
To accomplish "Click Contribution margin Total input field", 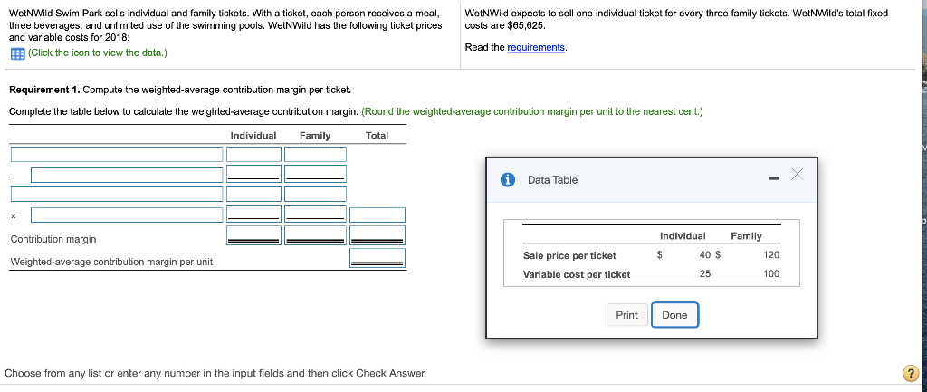I will pyautogui.click(x=377, y=234).
